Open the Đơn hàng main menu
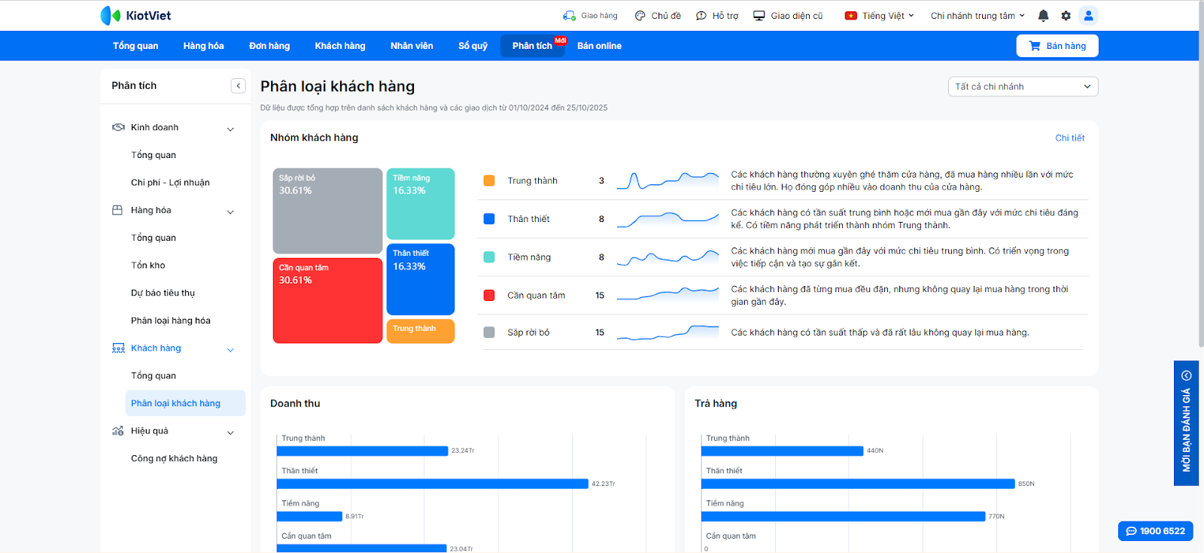1204x553 pixels. pos(269,46)
